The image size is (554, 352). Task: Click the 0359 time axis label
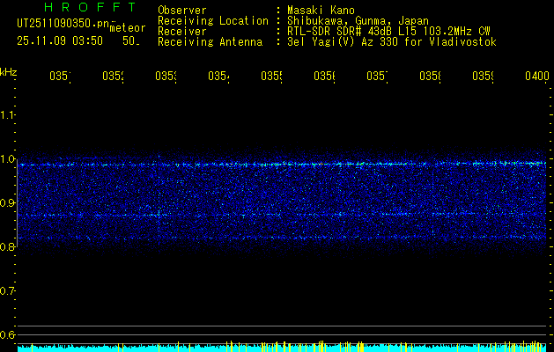pyautogui.click(x=483, y=76)
